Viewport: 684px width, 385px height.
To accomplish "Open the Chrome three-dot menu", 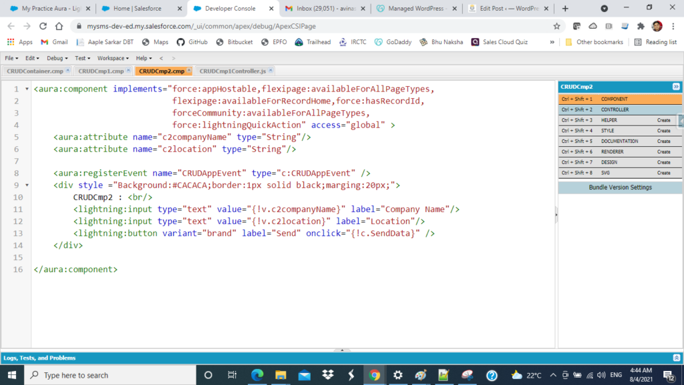I will pos(673,26).
